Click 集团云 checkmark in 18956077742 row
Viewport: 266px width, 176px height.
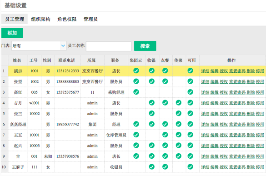coord(136,124)
